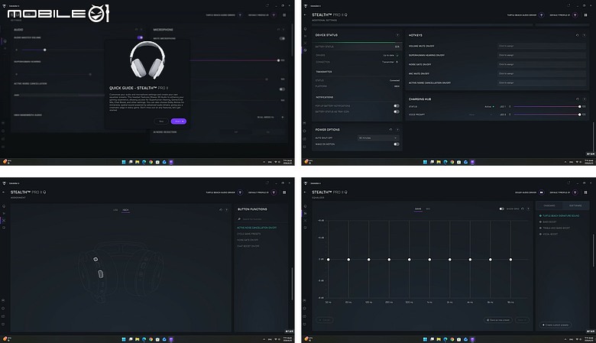Image resolution: width=596 pixels, height=343 pixels.
Task: Toggle Mute Microphone switch in Quick Guide window
Action: pos(282,38)
